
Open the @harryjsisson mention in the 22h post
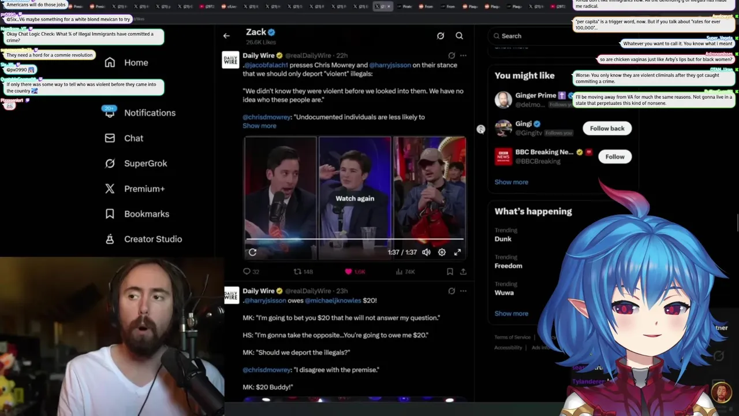tap(390, 65)
